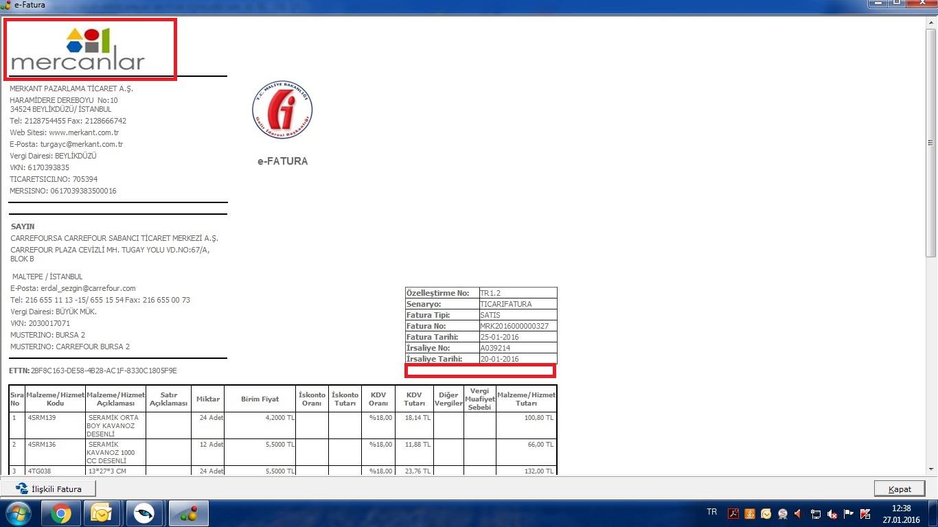The height and width of the screenshot is (527, 938).
Task: Click the seller VKN 6170393835
Action: tap(39, 167)
